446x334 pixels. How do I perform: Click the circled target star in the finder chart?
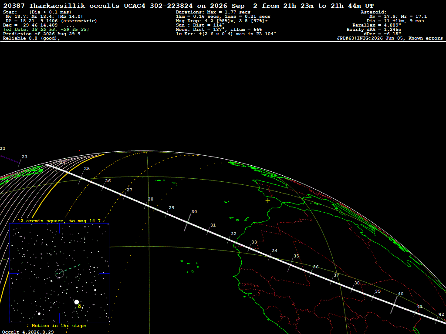pos(59,273)
